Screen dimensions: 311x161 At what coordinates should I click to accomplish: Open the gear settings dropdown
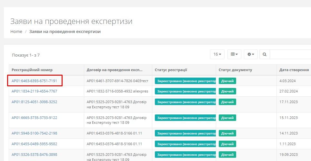pos(251,54)
